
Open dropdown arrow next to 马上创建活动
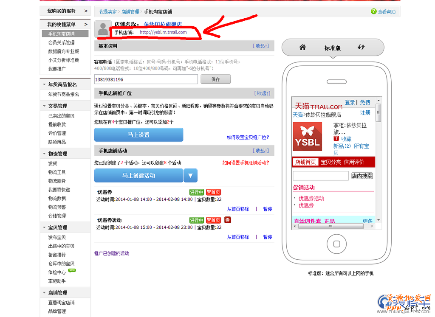pyautogui.click(x=191, y=175)
